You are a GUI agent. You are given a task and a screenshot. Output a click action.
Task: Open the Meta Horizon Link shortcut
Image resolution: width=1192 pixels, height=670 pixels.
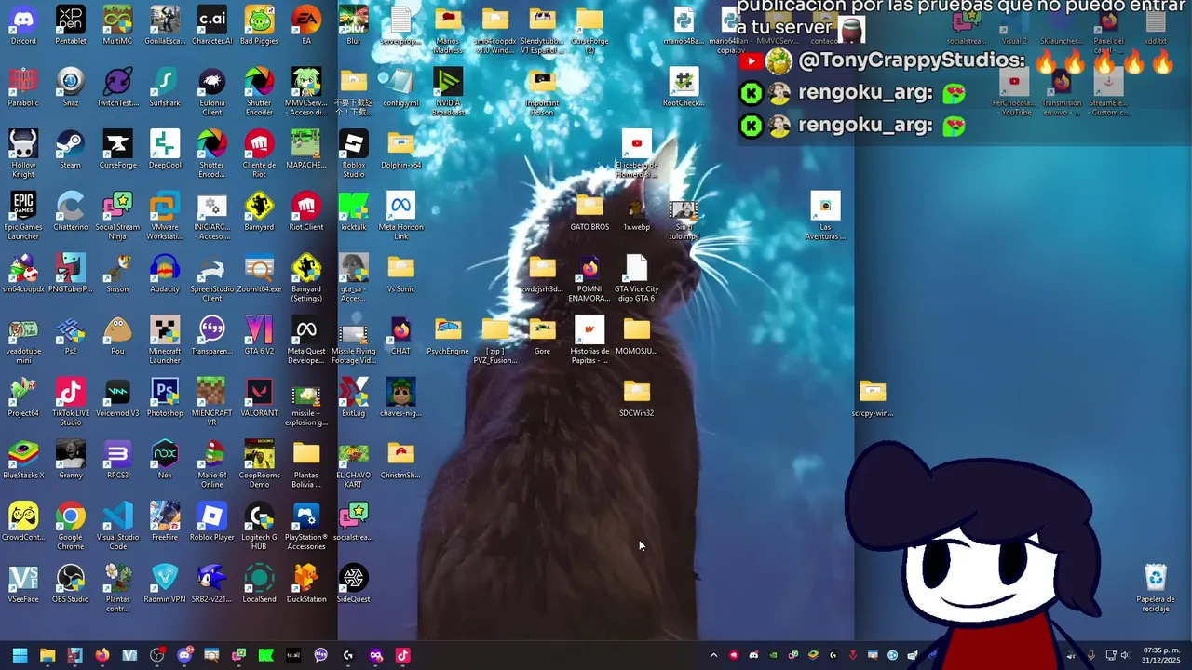coord(400,216)
